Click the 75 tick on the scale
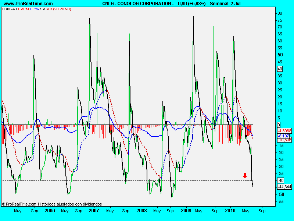The image size is (294, 221). [280, 20]
